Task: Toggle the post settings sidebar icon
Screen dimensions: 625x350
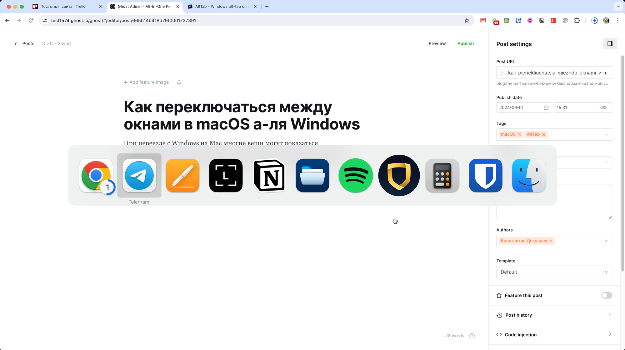Action: pos(610,44)
